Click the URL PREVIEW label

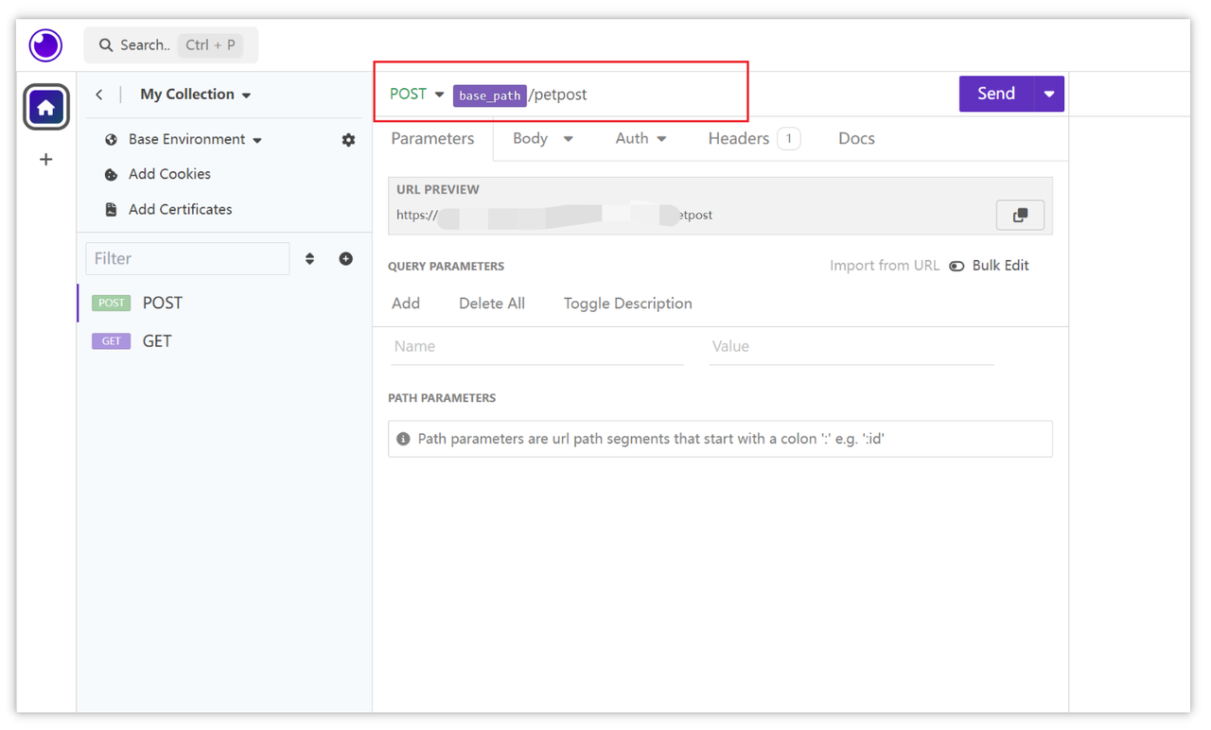coord(438,189)
